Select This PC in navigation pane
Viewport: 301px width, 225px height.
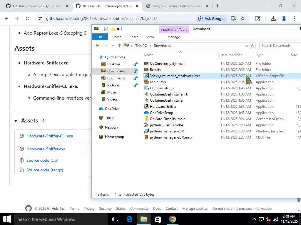tap(111, 118)
